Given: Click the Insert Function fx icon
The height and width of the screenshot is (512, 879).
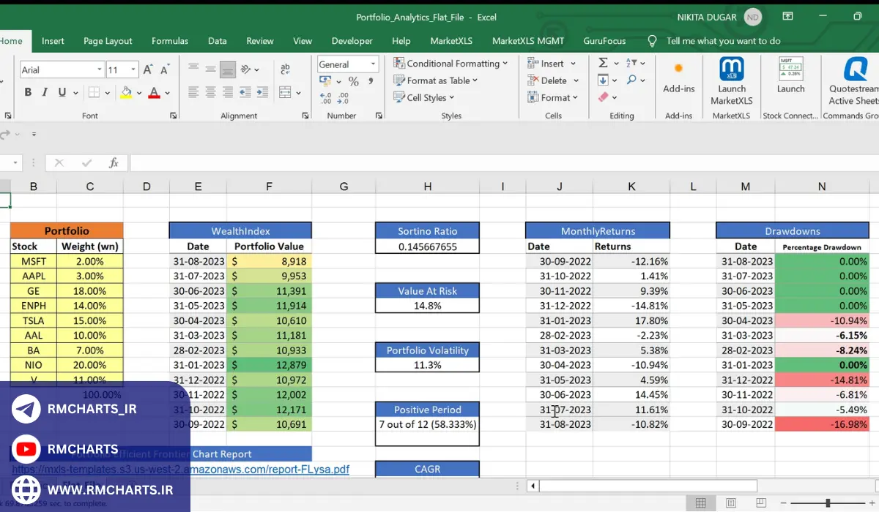Looking at the screenshot, I should tap(114, 163).
